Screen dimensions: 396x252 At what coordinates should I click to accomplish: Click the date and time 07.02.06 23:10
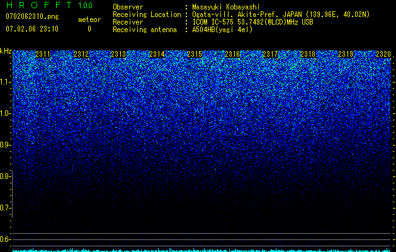pyautogui.click(x=32, y=29)
